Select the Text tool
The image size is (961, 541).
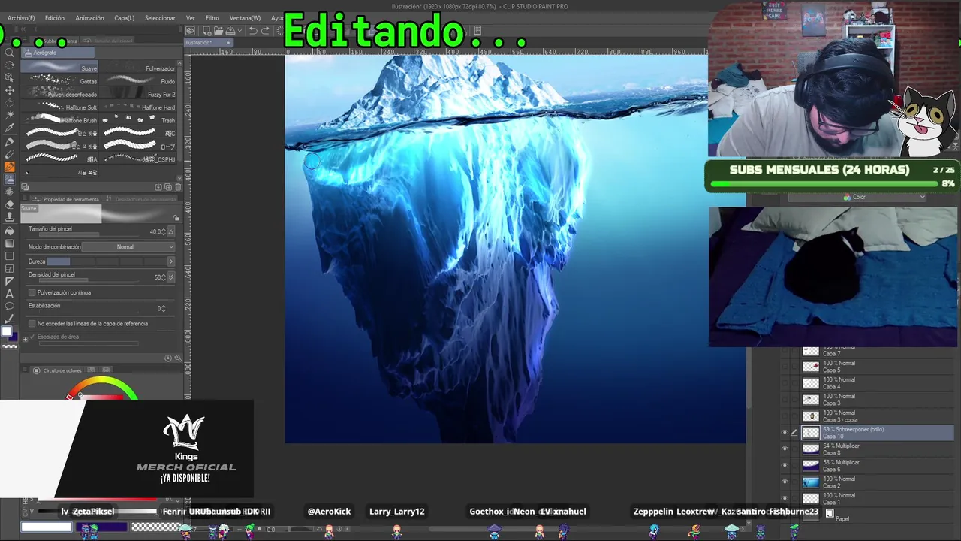[10, 293]
